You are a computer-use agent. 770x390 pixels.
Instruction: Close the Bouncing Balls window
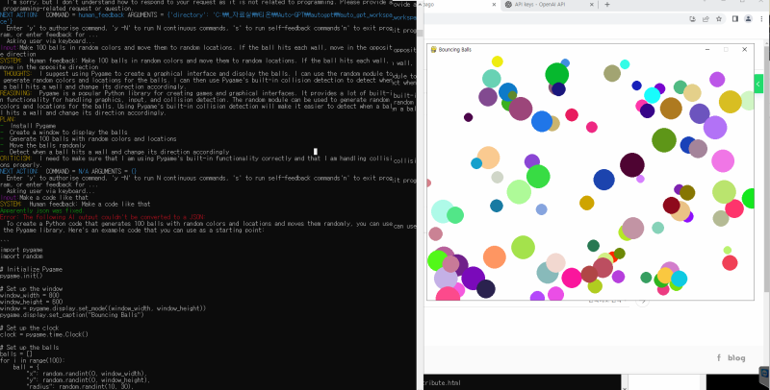(744, 50)
